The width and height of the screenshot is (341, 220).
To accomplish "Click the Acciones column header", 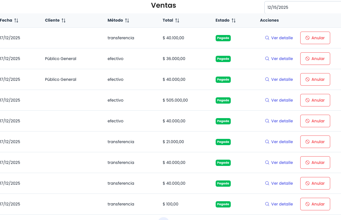I will [x=269, y=20].
